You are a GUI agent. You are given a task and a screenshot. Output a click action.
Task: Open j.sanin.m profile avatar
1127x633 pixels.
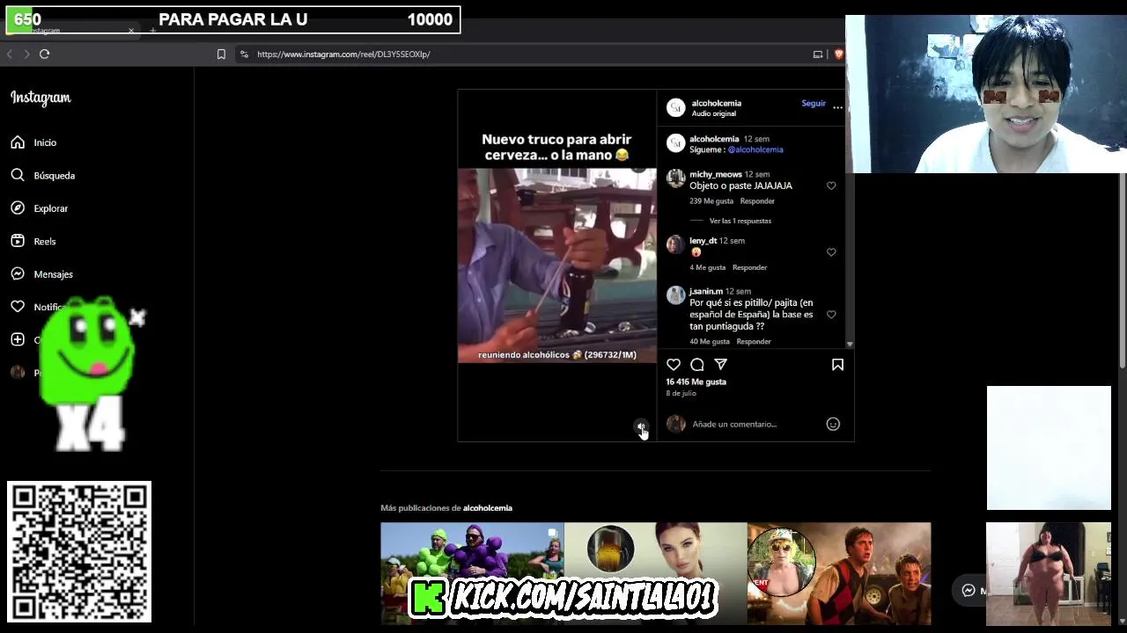(675, 295)
